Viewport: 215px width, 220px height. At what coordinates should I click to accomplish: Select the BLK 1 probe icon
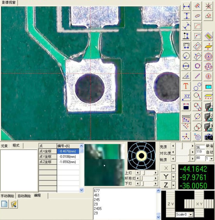[x=208, y=107]
